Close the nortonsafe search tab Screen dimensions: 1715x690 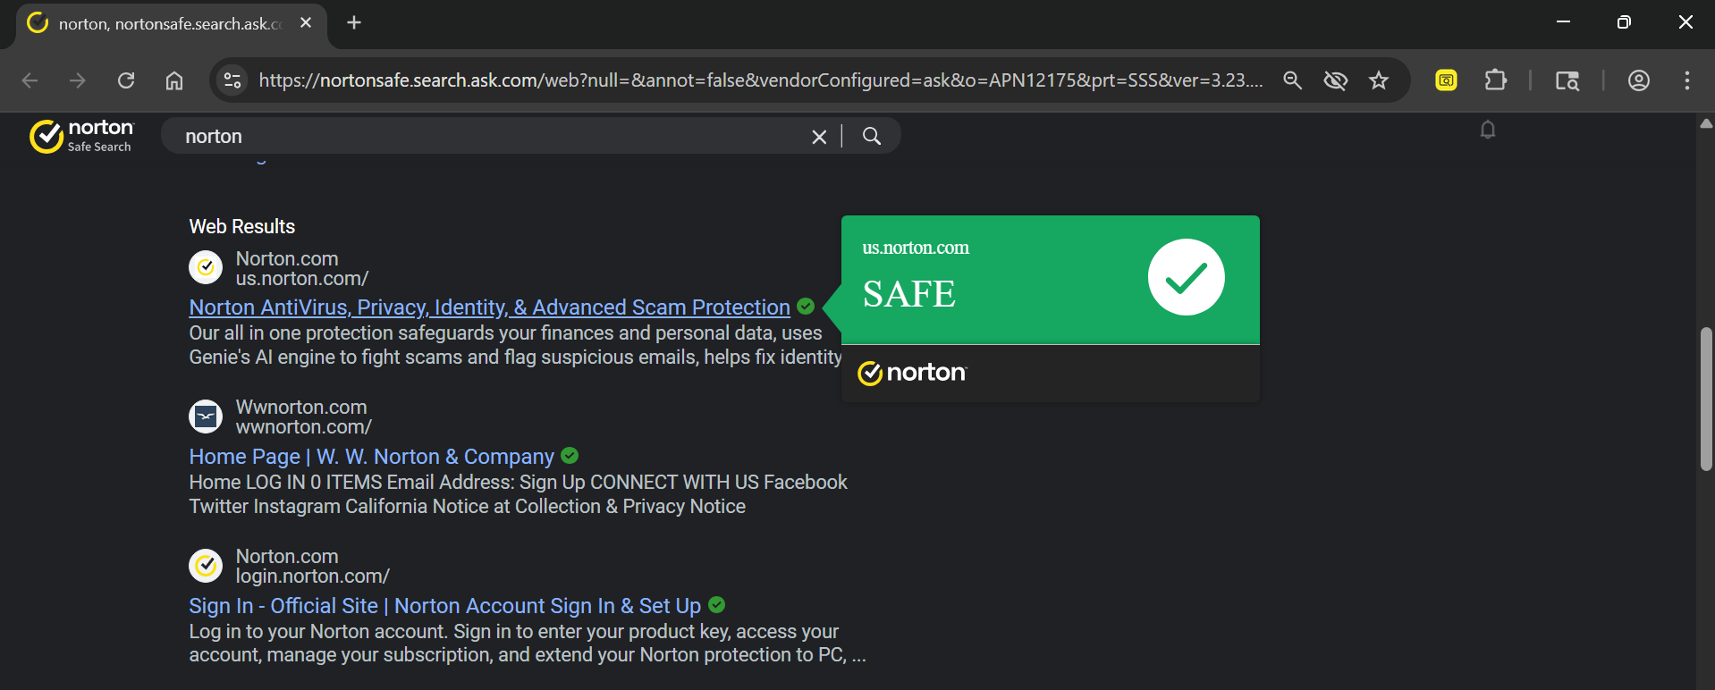coord(306,22)
